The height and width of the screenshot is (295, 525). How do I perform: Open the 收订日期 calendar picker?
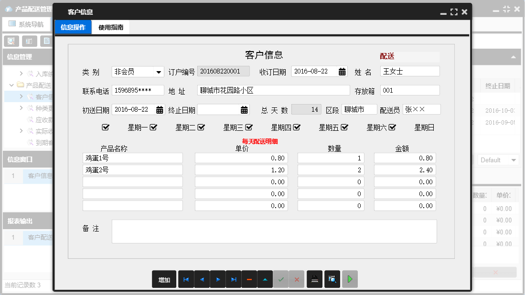(342, 71)
